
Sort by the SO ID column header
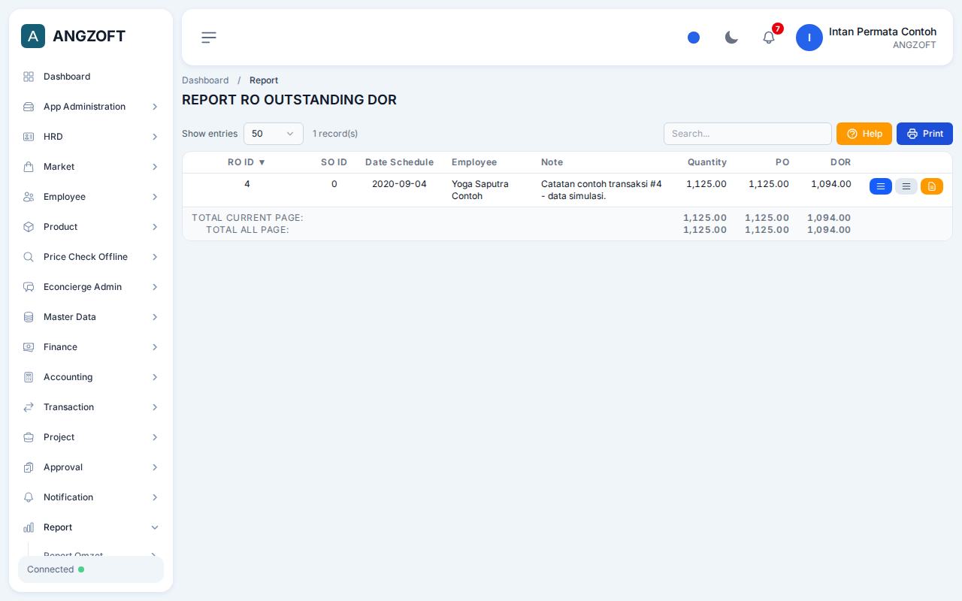point(334,162)
